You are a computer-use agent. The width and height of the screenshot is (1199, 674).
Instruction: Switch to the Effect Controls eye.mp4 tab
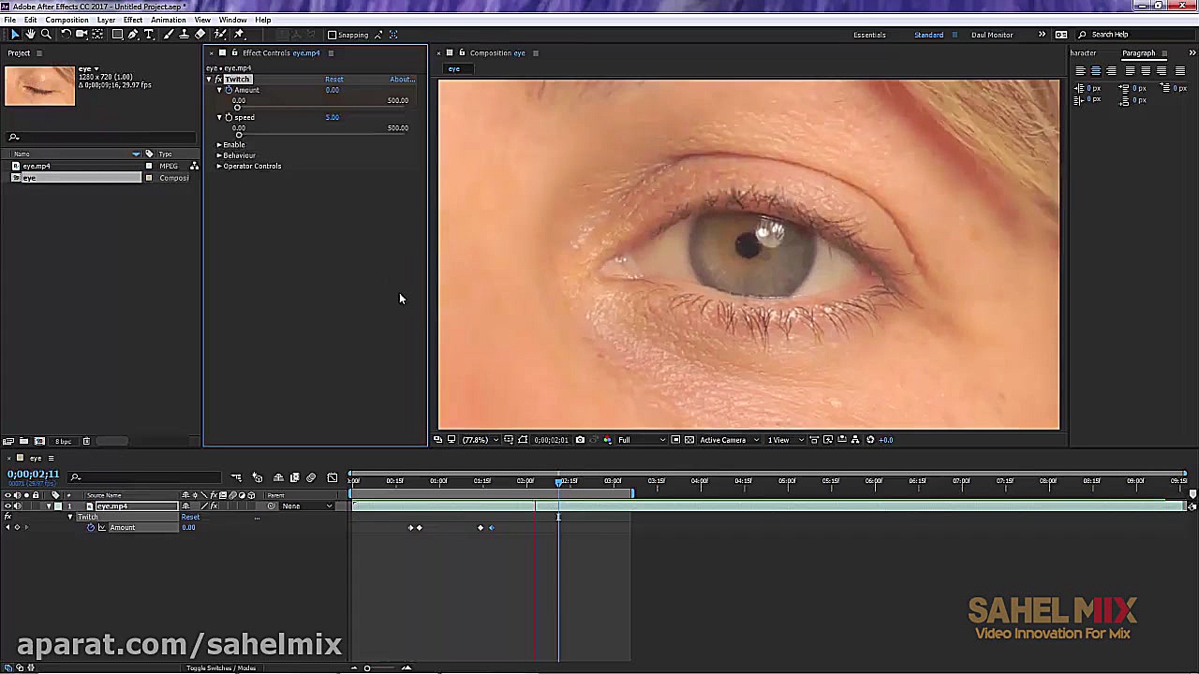(281, 52)
